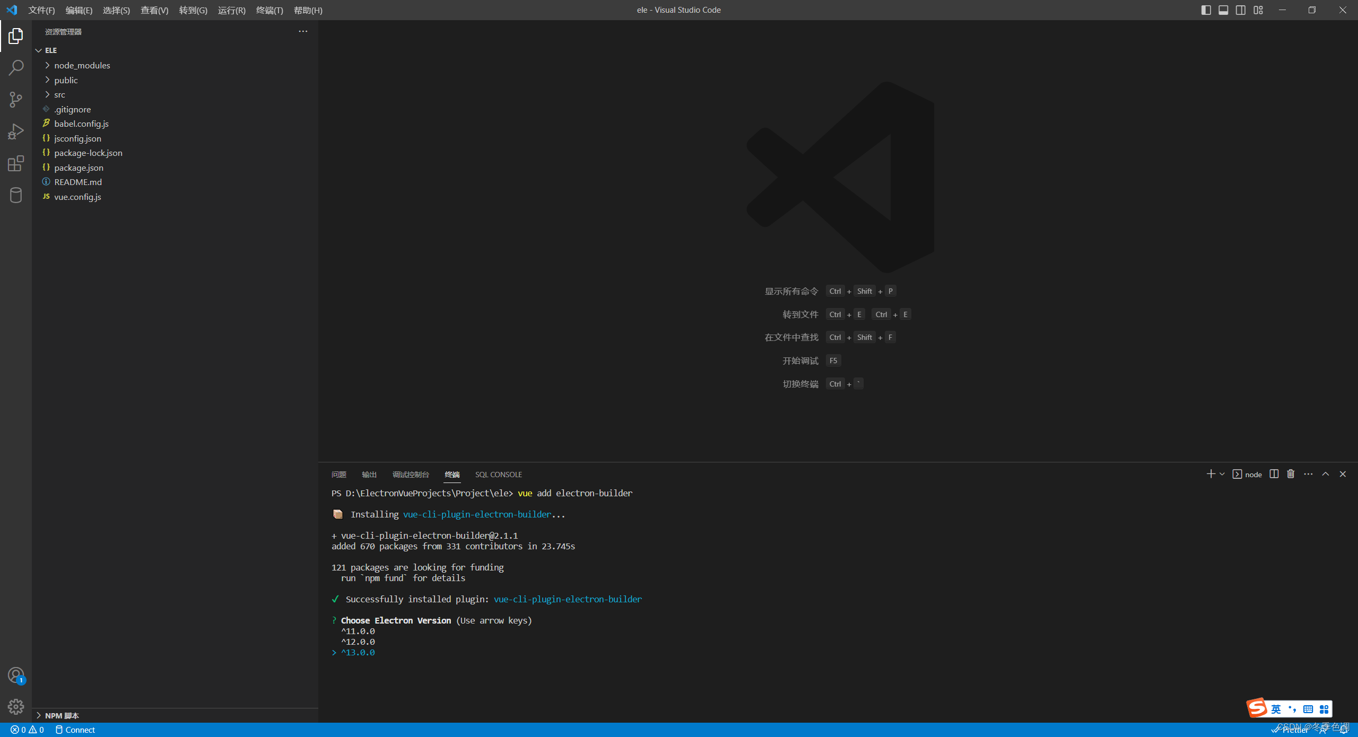Open the Search view in activity bar
Viewport: 1358px width, 737px height.
15,67
